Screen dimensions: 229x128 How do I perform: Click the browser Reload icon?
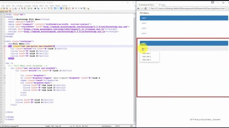click(146, 9)
